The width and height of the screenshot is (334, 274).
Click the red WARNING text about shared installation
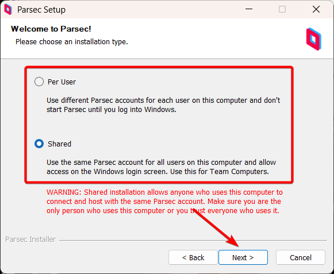pos(164,202)
